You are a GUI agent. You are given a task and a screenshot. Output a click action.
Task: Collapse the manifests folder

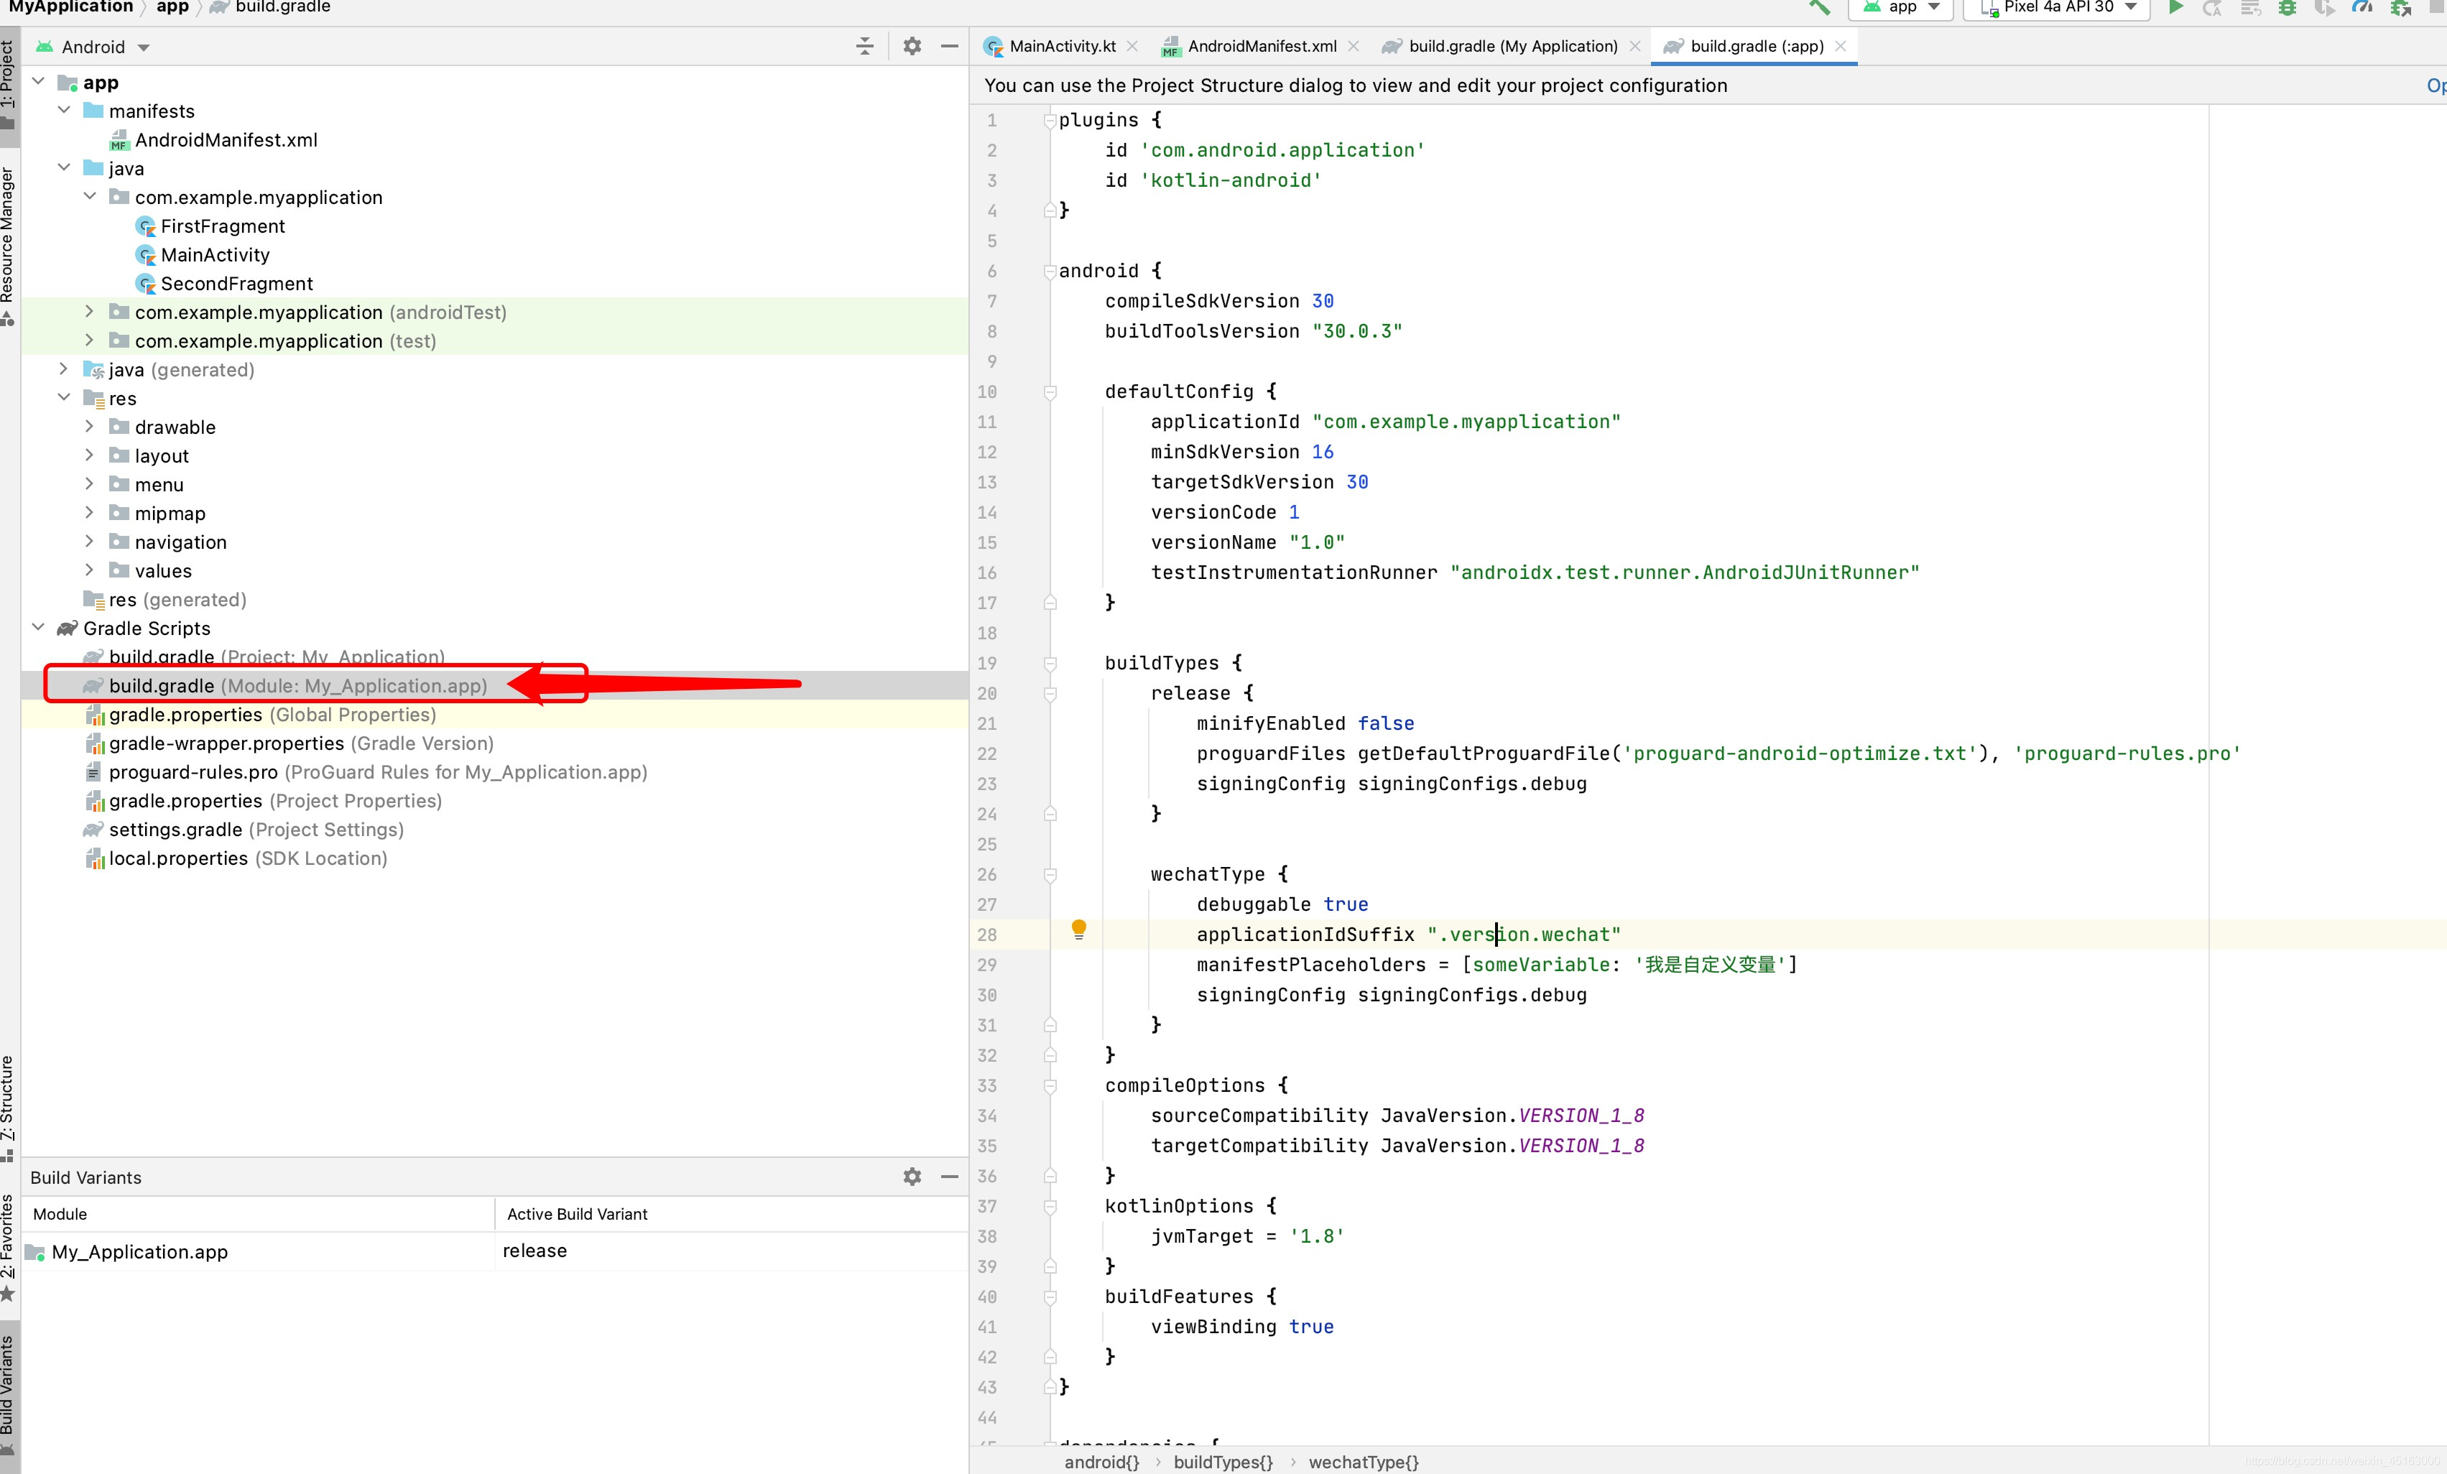[x=65, y=110]
